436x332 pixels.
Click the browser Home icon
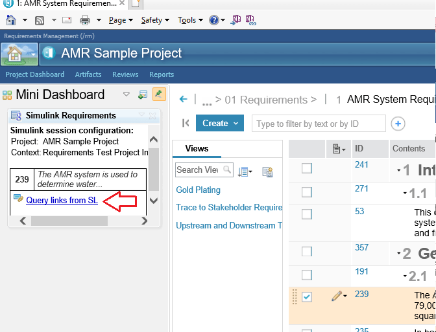click(x=11, y=20)
